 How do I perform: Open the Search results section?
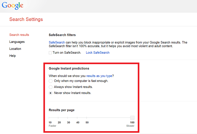(19, 35)
